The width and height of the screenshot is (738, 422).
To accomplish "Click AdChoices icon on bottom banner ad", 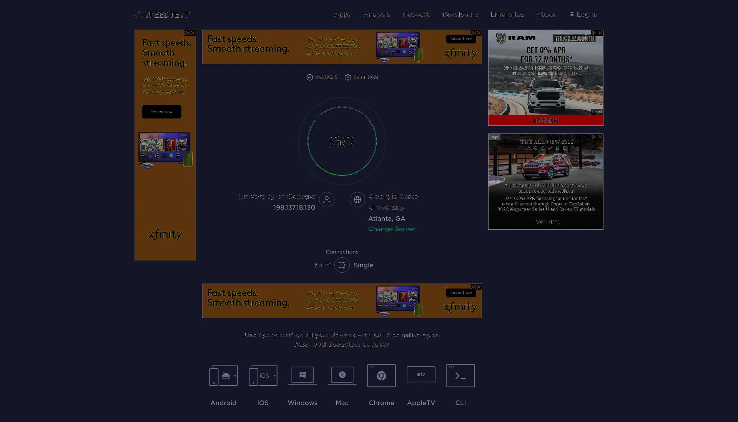I will tap(473, 287).
